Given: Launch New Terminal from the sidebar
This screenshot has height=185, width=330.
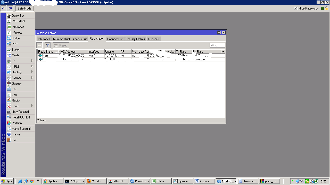Looking at the screenshot, I should click(x=20, y=112).
